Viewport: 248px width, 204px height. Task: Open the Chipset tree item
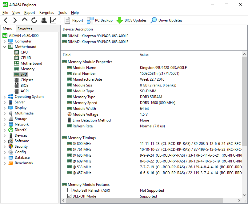click(x=24, y=80)
